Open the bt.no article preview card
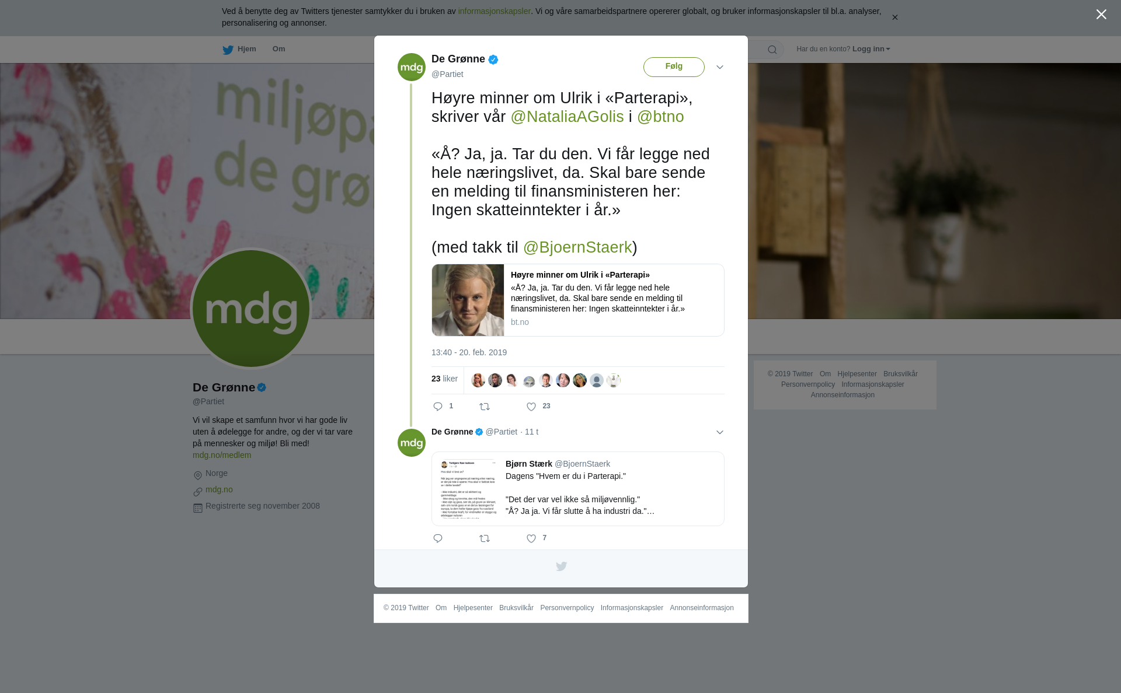Viewport: 1121px width, 693px height. 578,300
